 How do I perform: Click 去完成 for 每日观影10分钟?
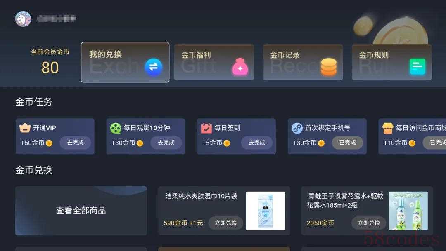pos(166,143)
